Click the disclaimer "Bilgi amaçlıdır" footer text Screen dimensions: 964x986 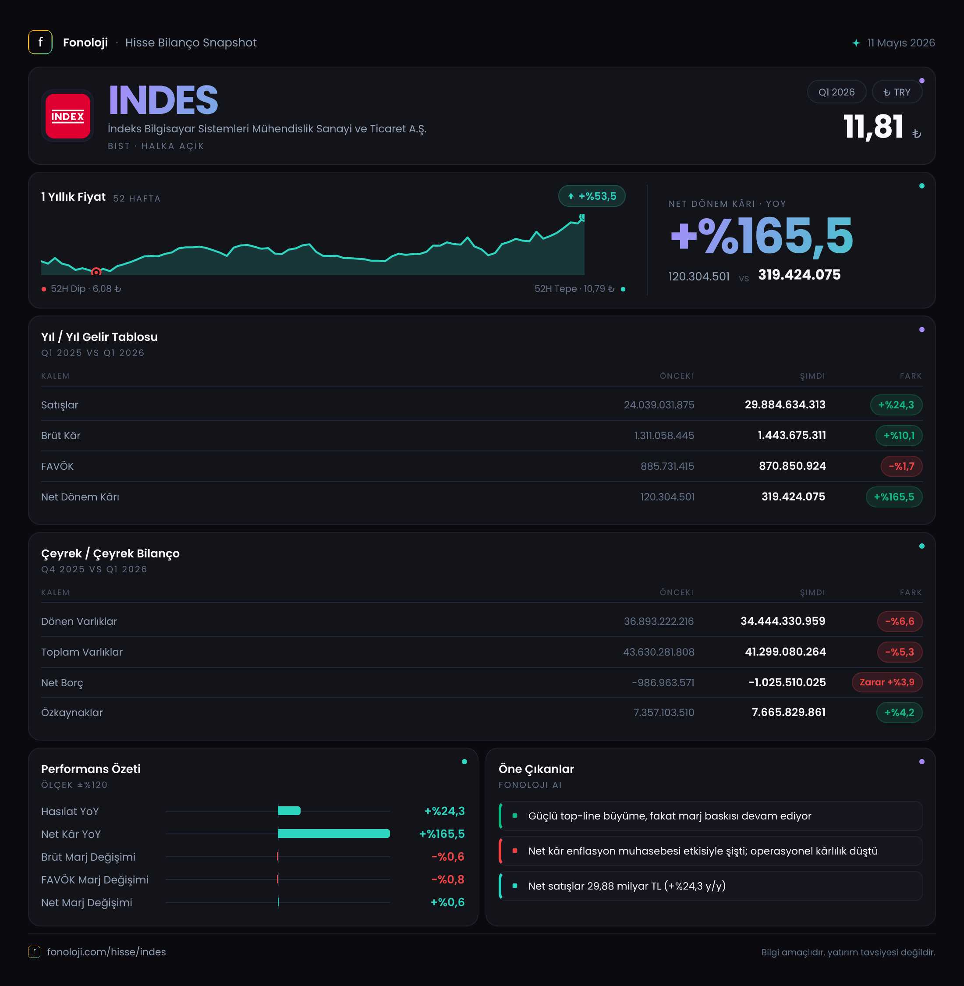[x=848, y=952]
